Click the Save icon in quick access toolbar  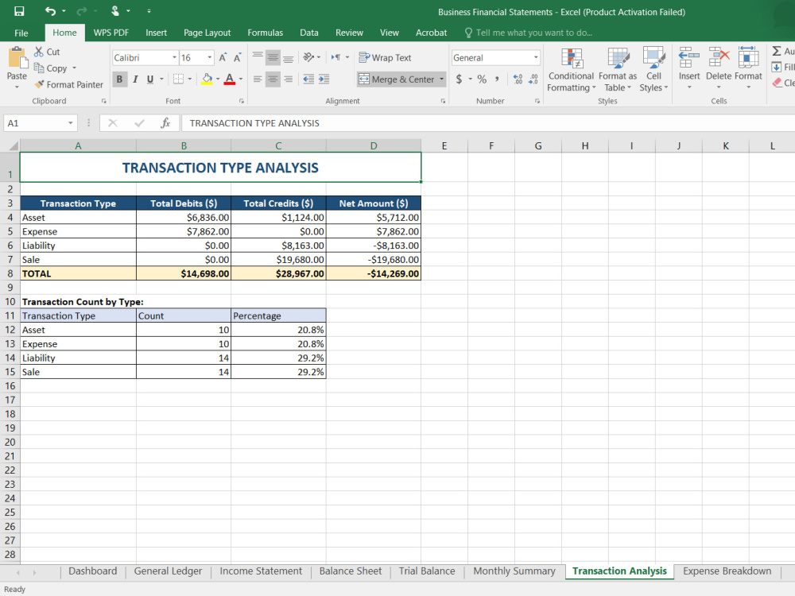(x=19, y=11)
